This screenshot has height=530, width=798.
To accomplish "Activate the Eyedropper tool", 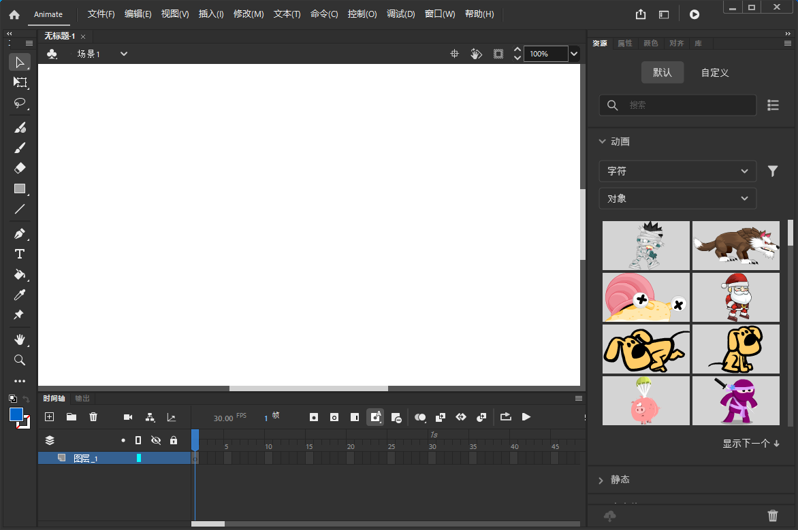I will pos(19,295).
